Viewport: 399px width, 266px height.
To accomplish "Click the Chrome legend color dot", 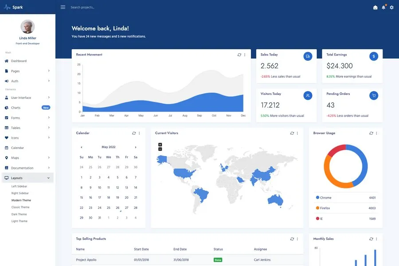I will click(317, 198).
